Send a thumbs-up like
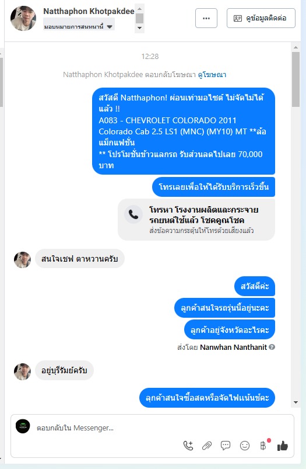306x469 pixels. 283,446
